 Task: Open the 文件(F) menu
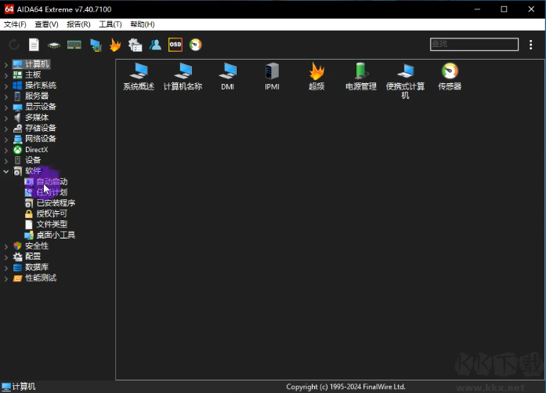click(15, 24)
